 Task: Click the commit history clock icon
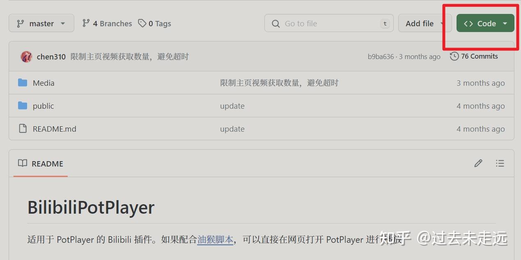[x=454, y=56]
